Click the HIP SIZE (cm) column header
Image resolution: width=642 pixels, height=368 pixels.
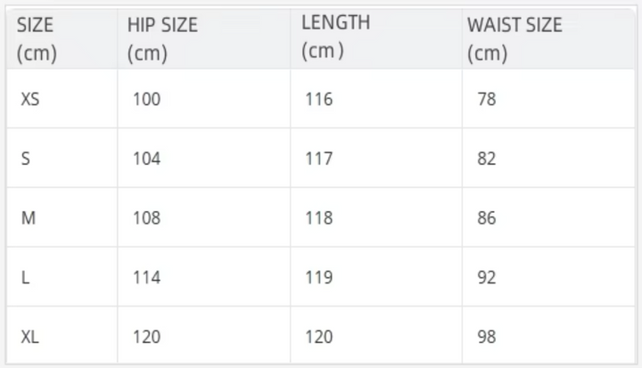pyautogui.click(x=162, y=39)
